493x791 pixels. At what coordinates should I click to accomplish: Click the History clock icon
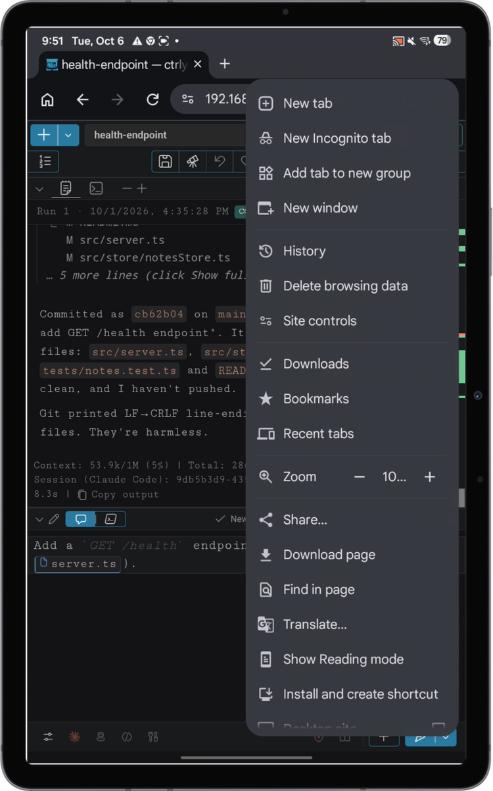pyautogui.click(x=266, y=251)
